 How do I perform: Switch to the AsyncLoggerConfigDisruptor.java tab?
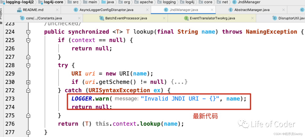(x=106, y=10)
